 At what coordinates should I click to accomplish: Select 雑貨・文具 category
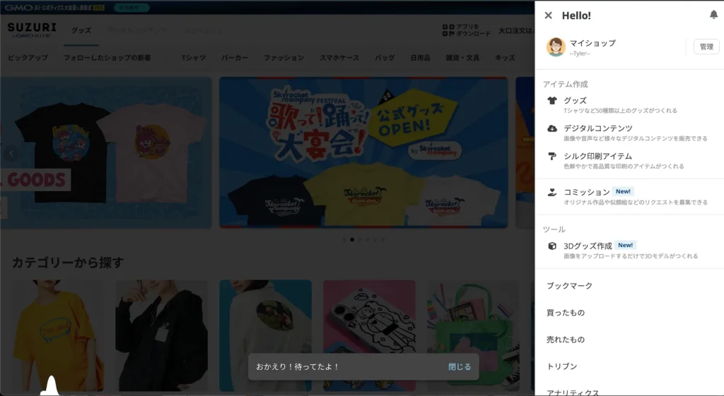[462, 58]
